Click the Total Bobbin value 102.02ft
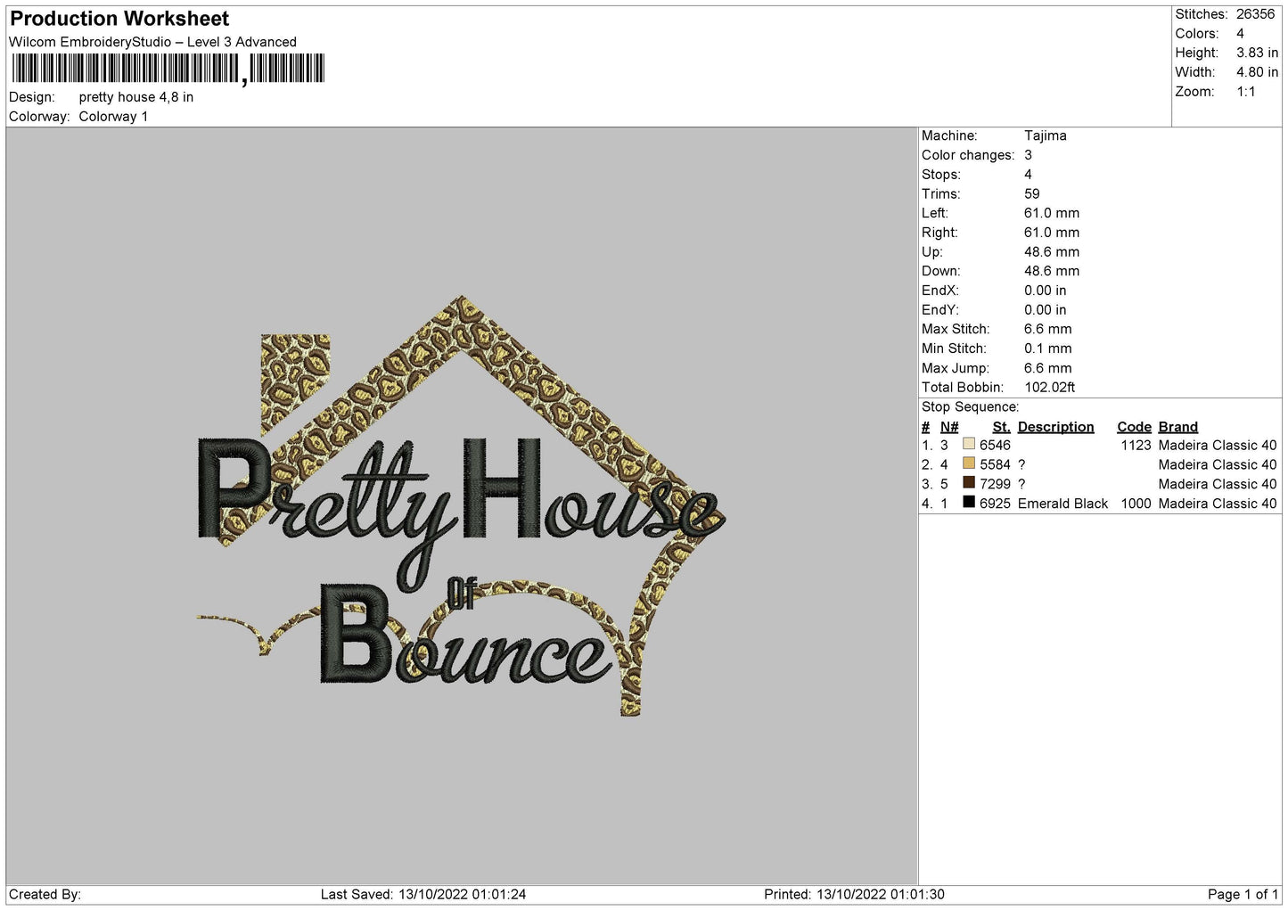Image resolution: width=1288 pixels, height=910 pixels. click(1049, 388)
